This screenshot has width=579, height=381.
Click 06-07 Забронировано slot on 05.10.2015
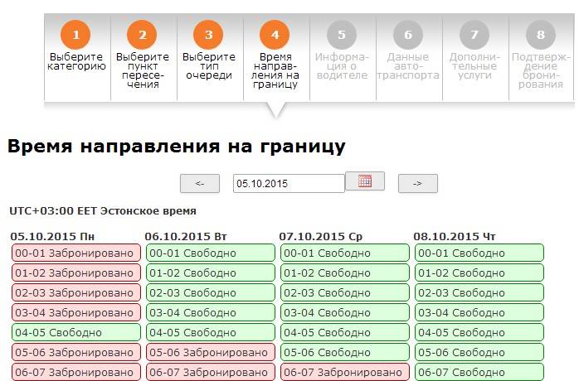point(76,372)
